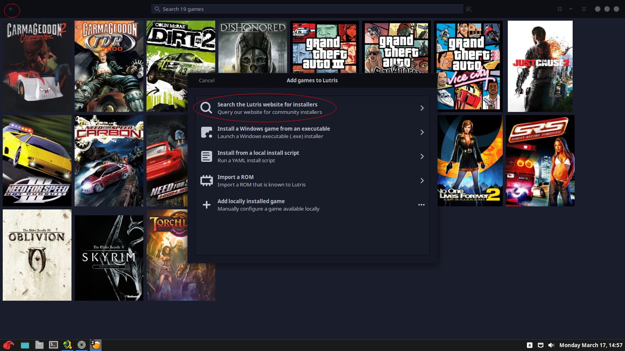The height and width of the screenshot is (351, 625).
Task: Select the Skyrim game cover
Action: [109, 258]
